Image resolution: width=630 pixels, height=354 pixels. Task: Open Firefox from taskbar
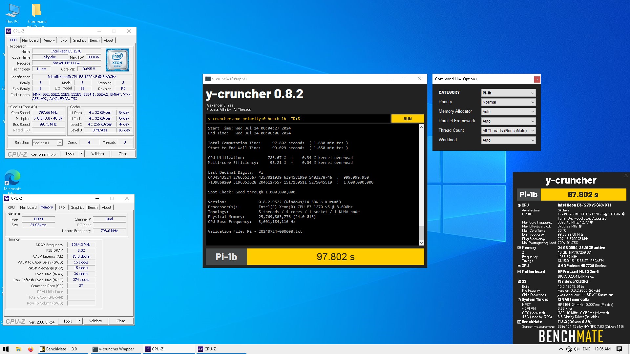pyautogui.click(x=31, y=349)
